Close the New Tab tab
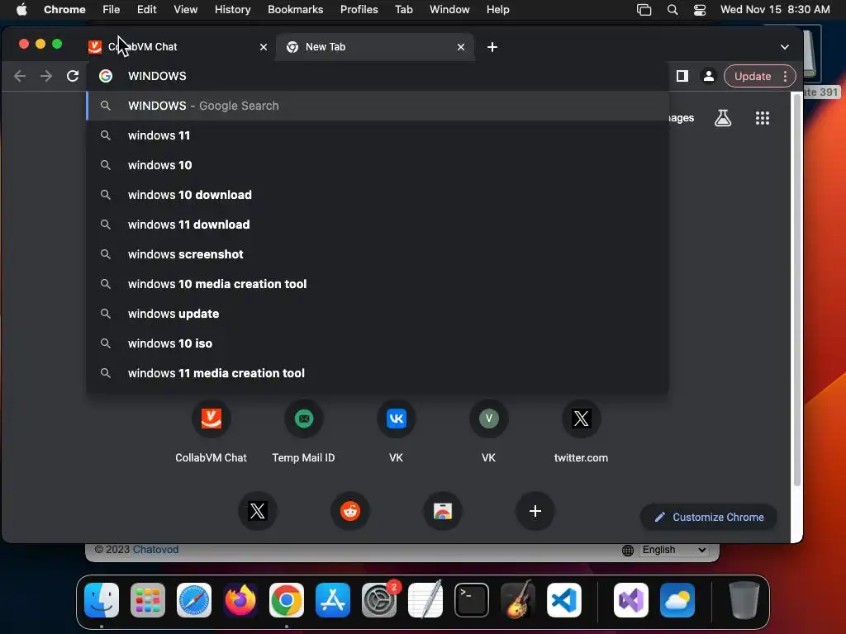This screenshot has width=846, height=634. coord(461,47)
